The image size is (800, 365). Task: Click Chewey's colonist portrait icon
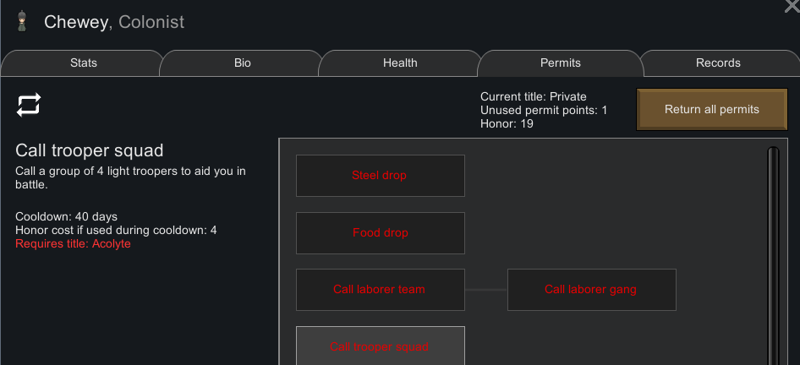click(21, 21)
